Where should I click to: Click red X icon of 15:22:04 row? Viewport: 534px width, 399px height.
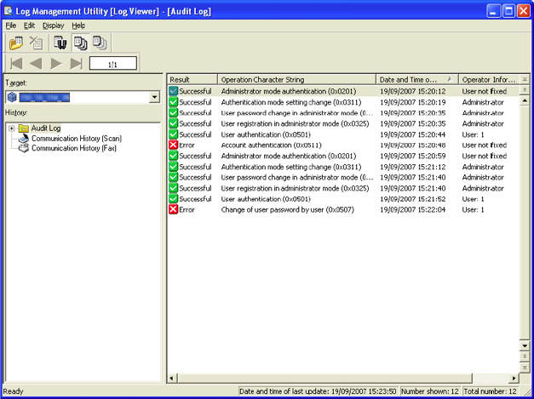[x=174, y=209]
